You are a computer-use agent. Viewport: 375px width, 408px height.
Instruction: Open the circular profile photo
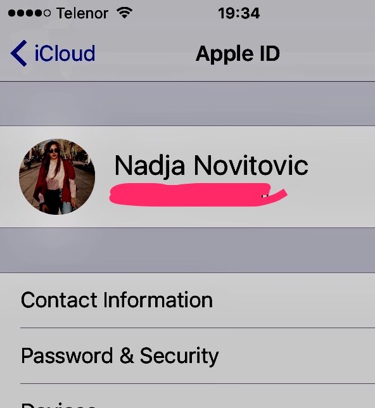pyautogui.click(x=57, y=177)
